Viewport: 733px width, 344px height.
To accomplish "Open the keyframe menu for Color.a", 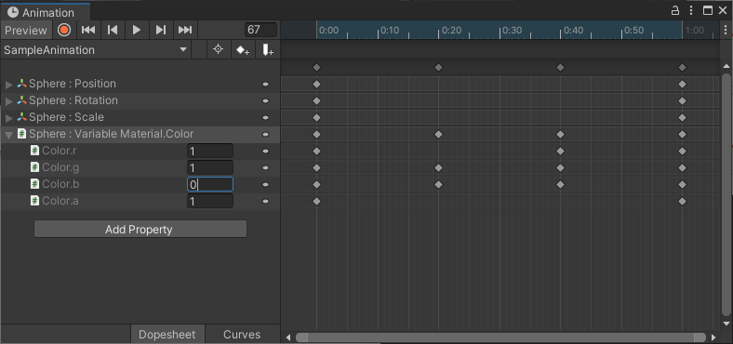I will (265, 202).
